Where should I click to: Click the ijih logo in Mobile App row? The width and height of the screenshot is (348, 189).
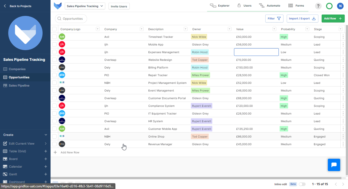[62, 44]
